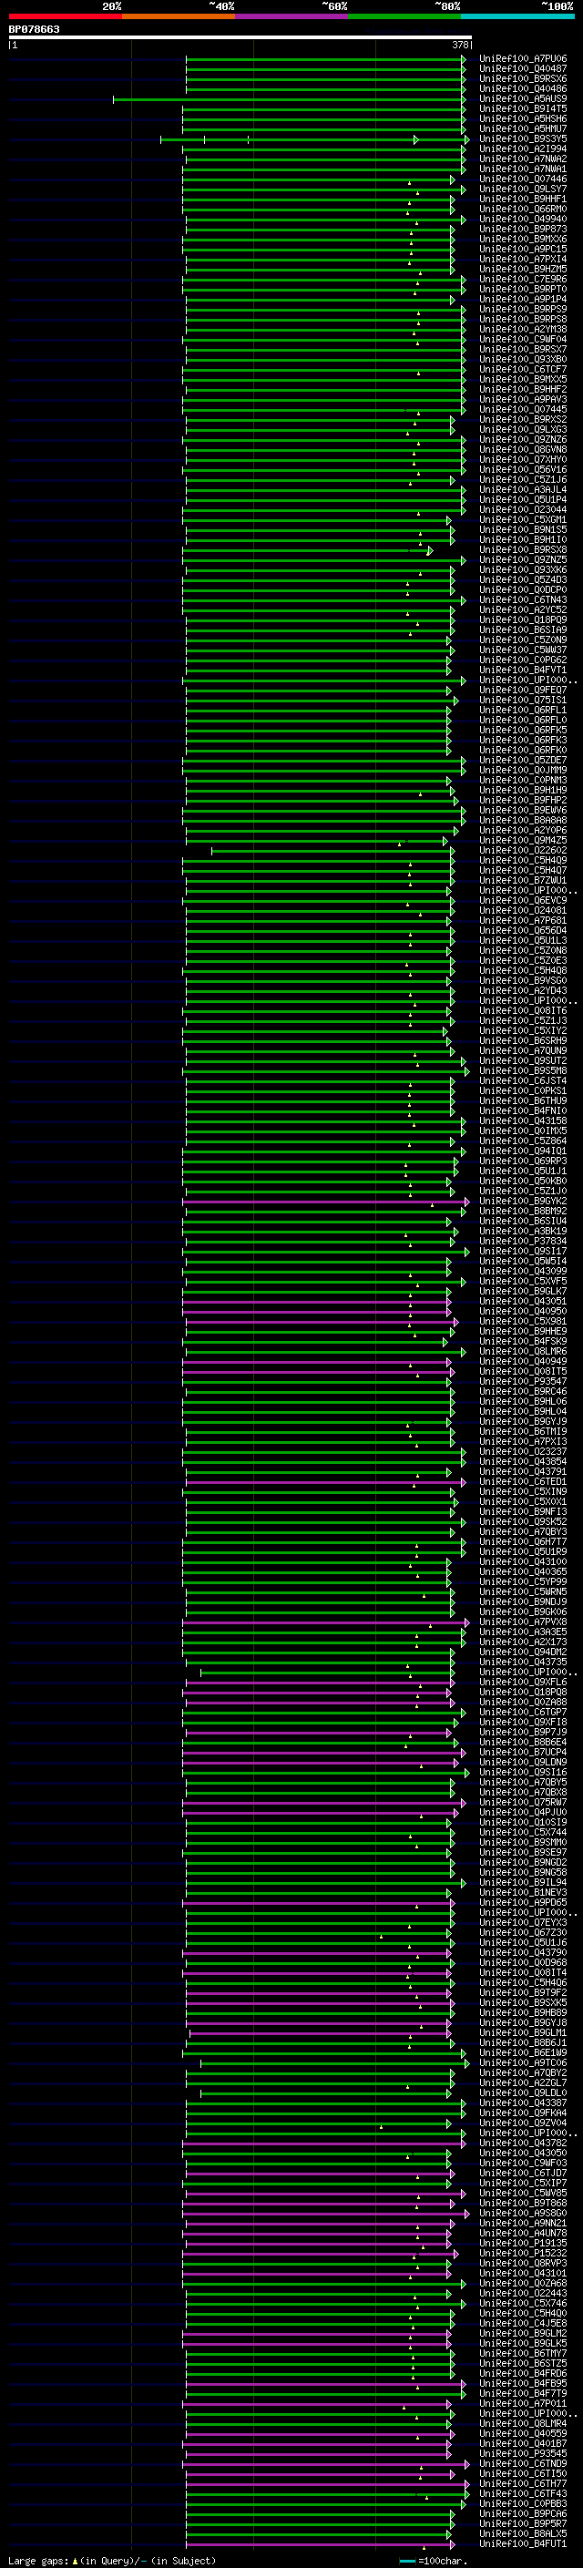The image size is (583, 2568).
Task: Open hit UniRef100_Q40487
Action: coord(522,69)
